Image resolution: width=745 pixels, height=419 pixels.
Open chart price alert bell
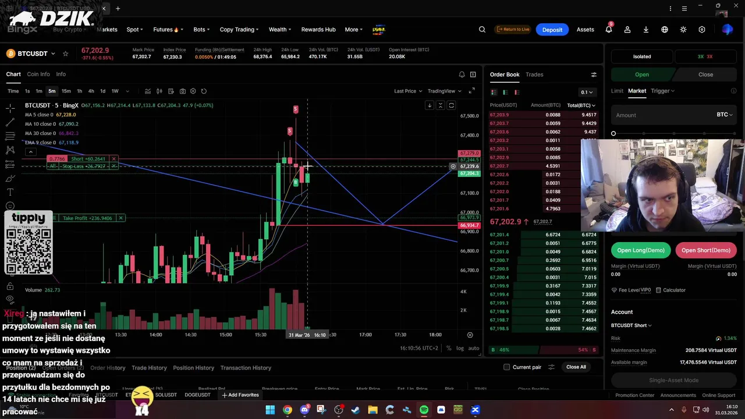pyautogui.click(x=462, y=74)
